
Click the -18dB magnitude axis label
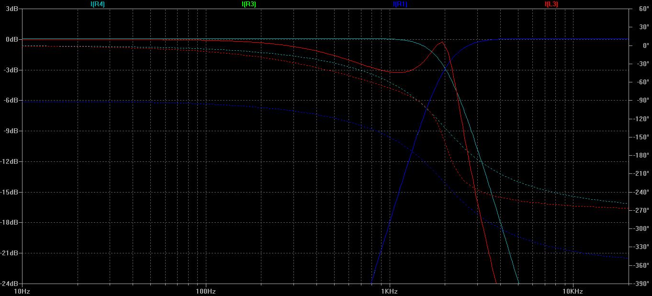pyautogui.click(x=10, y=222)
